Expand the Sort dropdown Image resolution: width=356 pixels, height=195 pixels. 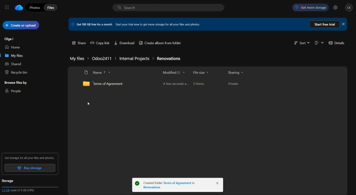point(302,43)
